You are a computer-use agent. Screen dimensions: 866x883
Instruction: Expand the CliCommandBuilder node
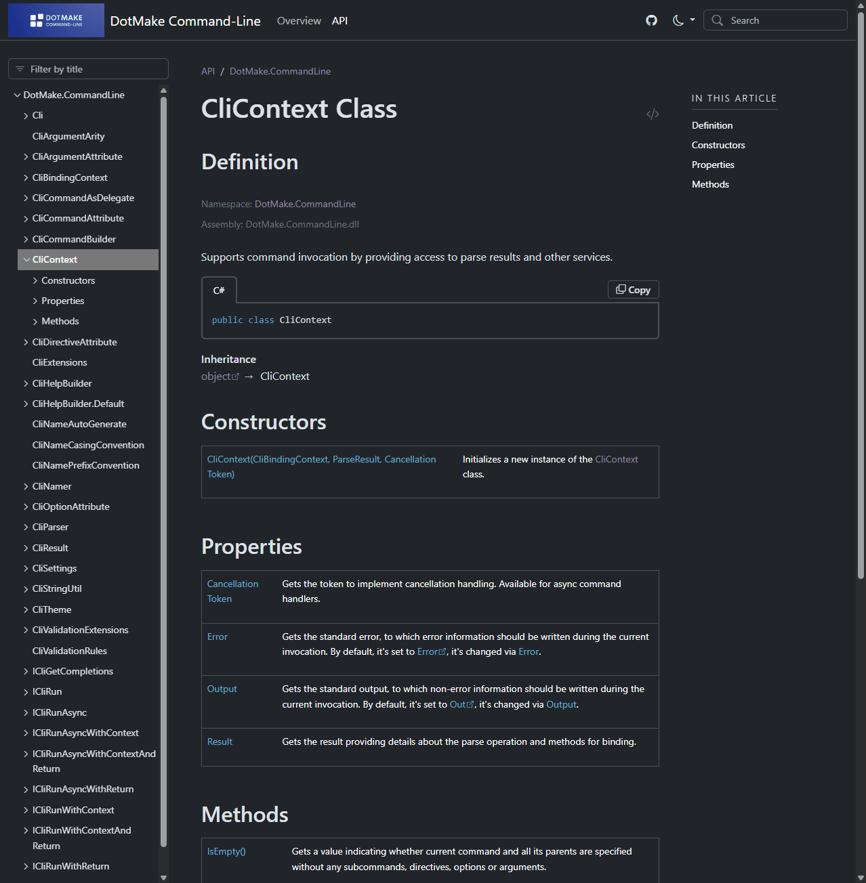[x=26, y=239]
